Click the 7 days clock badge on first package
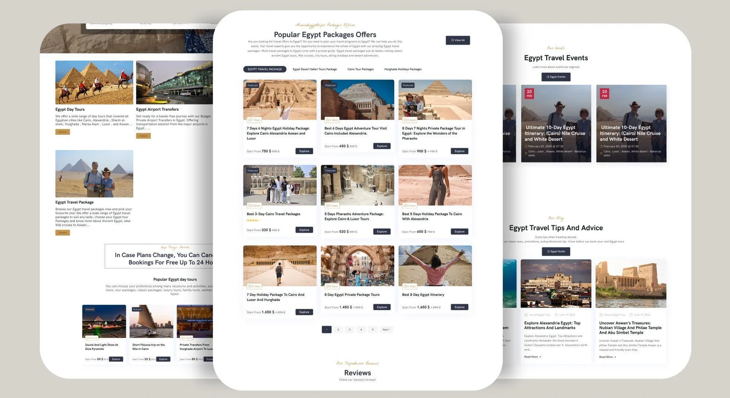Image resolution: width=730 pixels, height=398 pixels. [x=254, y=120]
